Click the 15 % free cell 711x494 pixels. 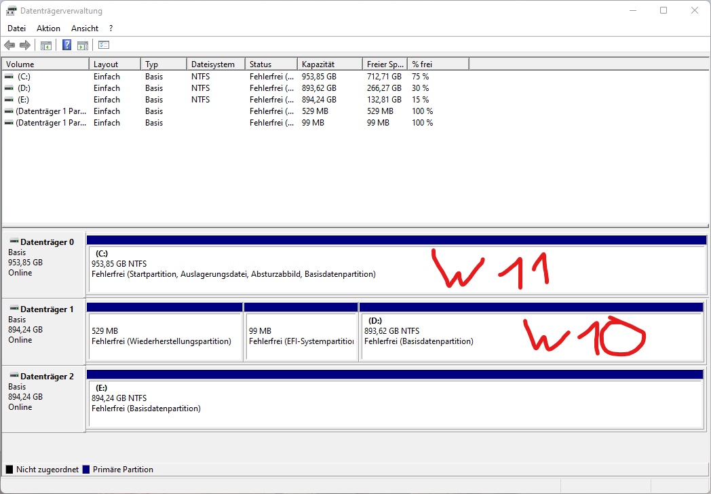pyautogui.click(x=421, y=99)
